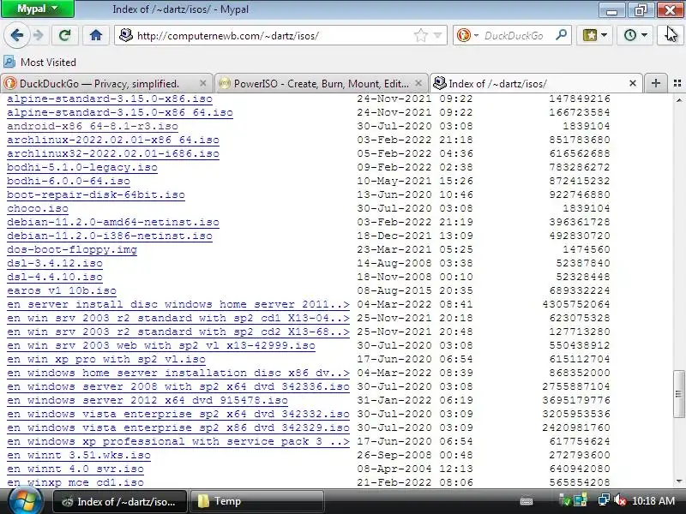
Task: Open a new tab with the plus button
Action: click(x=655, y=83)
